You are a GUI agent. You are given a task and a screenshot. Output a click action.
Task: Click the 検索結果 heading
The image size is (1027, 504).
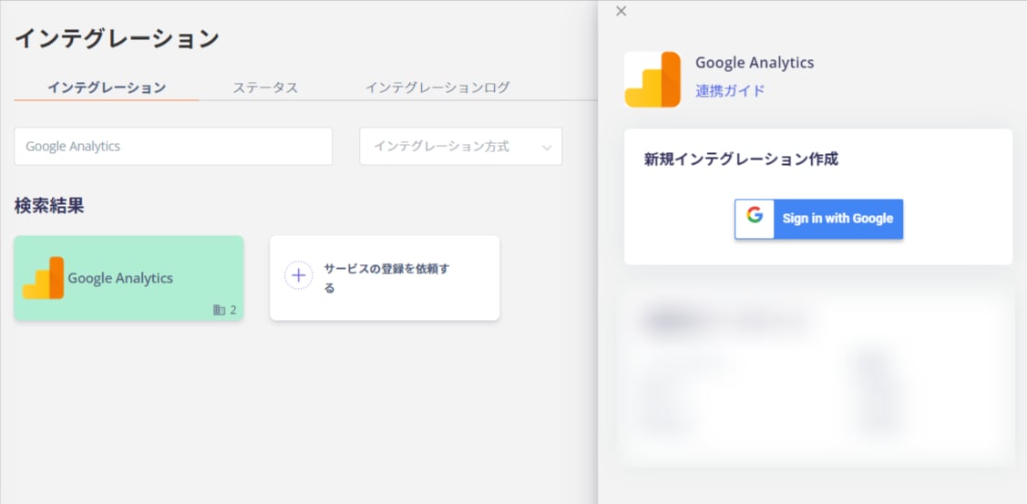click(x=49, y=206)
